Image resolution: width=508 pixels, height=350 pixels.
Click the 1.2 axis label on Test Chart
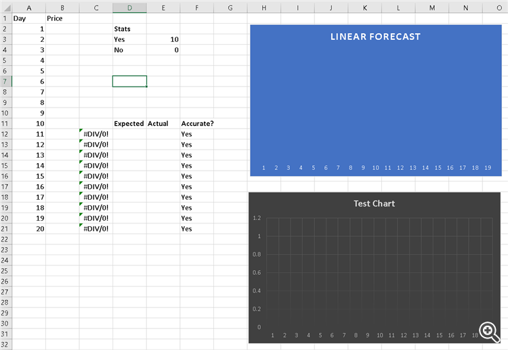point(257,218)
